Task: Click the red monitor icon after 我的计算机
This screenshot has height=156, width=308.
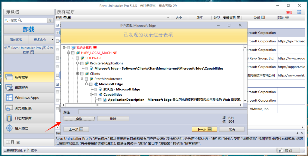Action: tap(95, 48)
